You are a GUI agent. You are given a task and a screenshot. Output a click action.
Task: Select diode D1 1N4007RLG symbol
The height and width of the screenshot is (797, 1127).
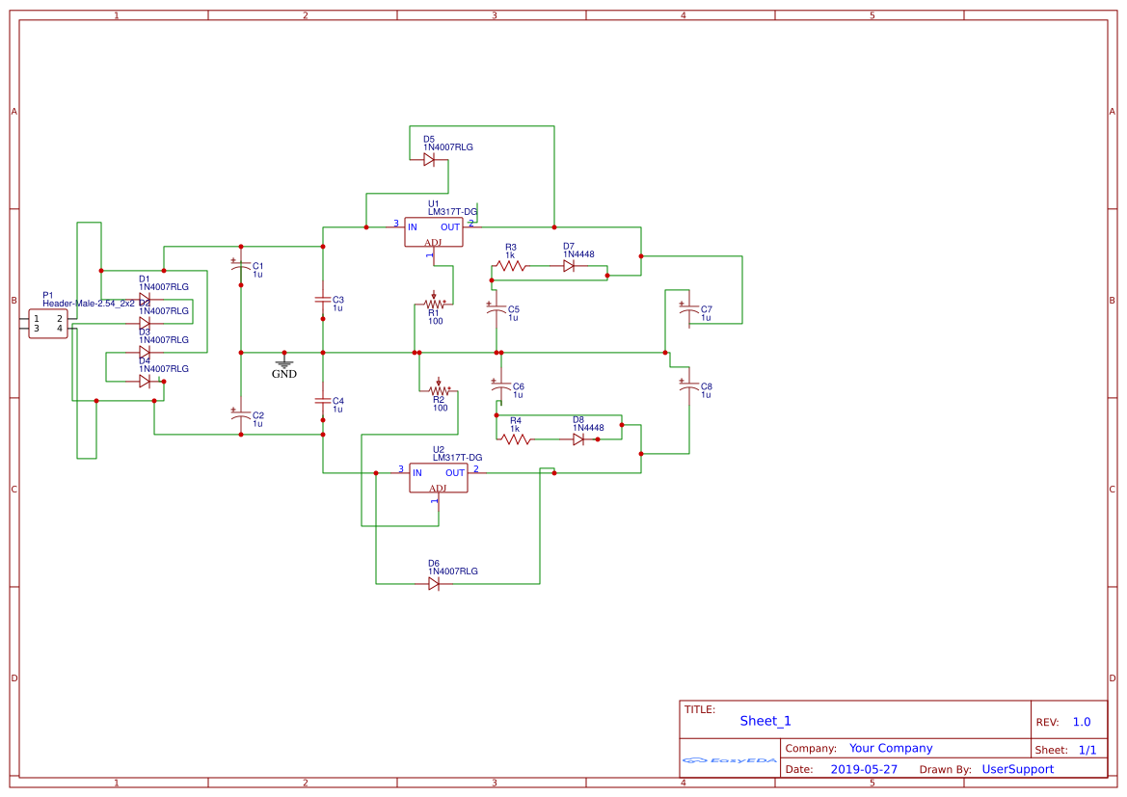pyautogui.click(x=147, y=297)
